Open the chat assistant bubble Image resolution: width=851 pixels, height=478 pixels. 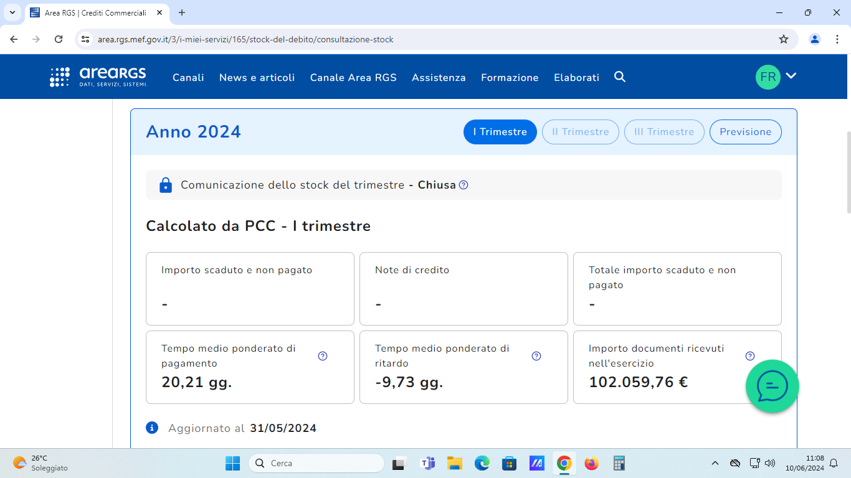click(x=772, y=387)
